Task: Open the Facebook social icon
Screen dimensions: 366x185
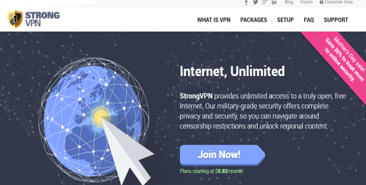Action: 246,2
